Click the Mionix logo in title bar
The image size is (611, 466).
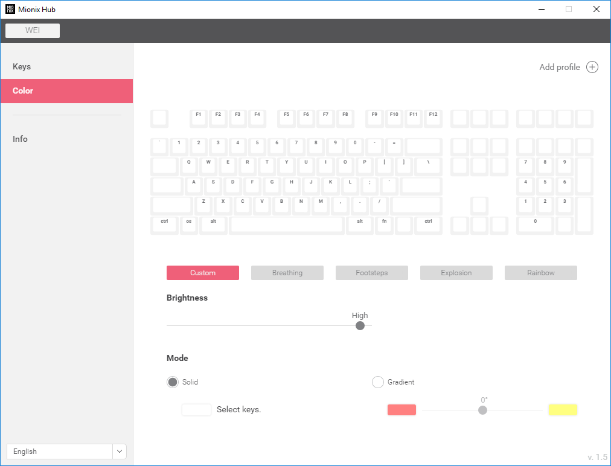[10, 9]
